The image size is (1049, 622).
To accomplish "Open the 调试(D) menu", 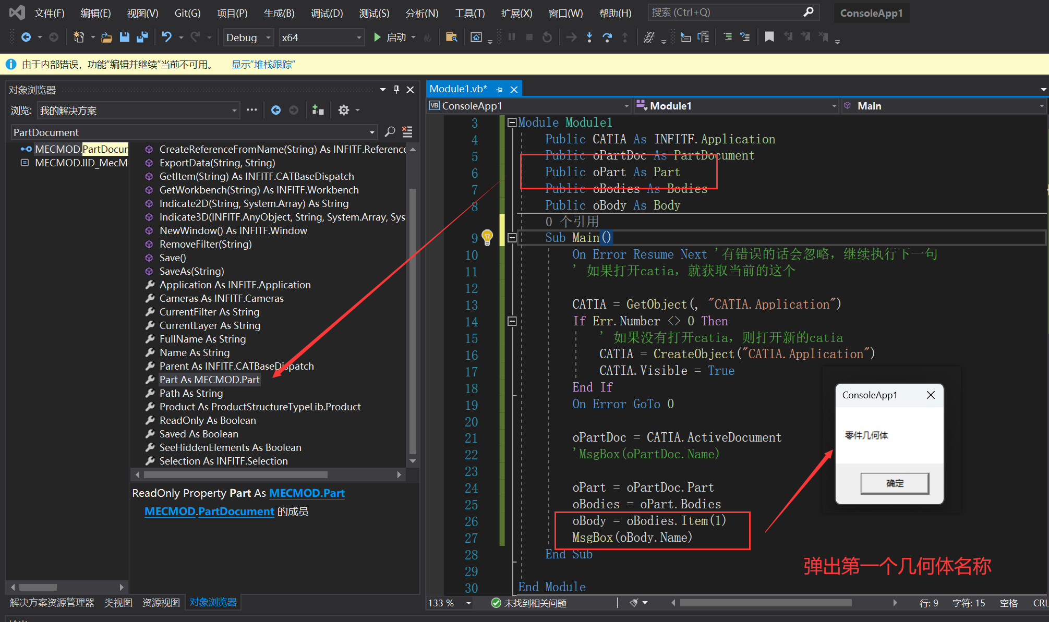I will pyautogui.click(x=327, y=13).
